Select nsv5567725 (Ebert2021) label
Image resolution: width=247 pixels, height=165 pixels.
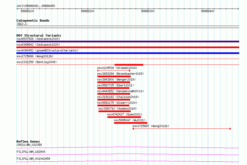click(x=115, y=85)
